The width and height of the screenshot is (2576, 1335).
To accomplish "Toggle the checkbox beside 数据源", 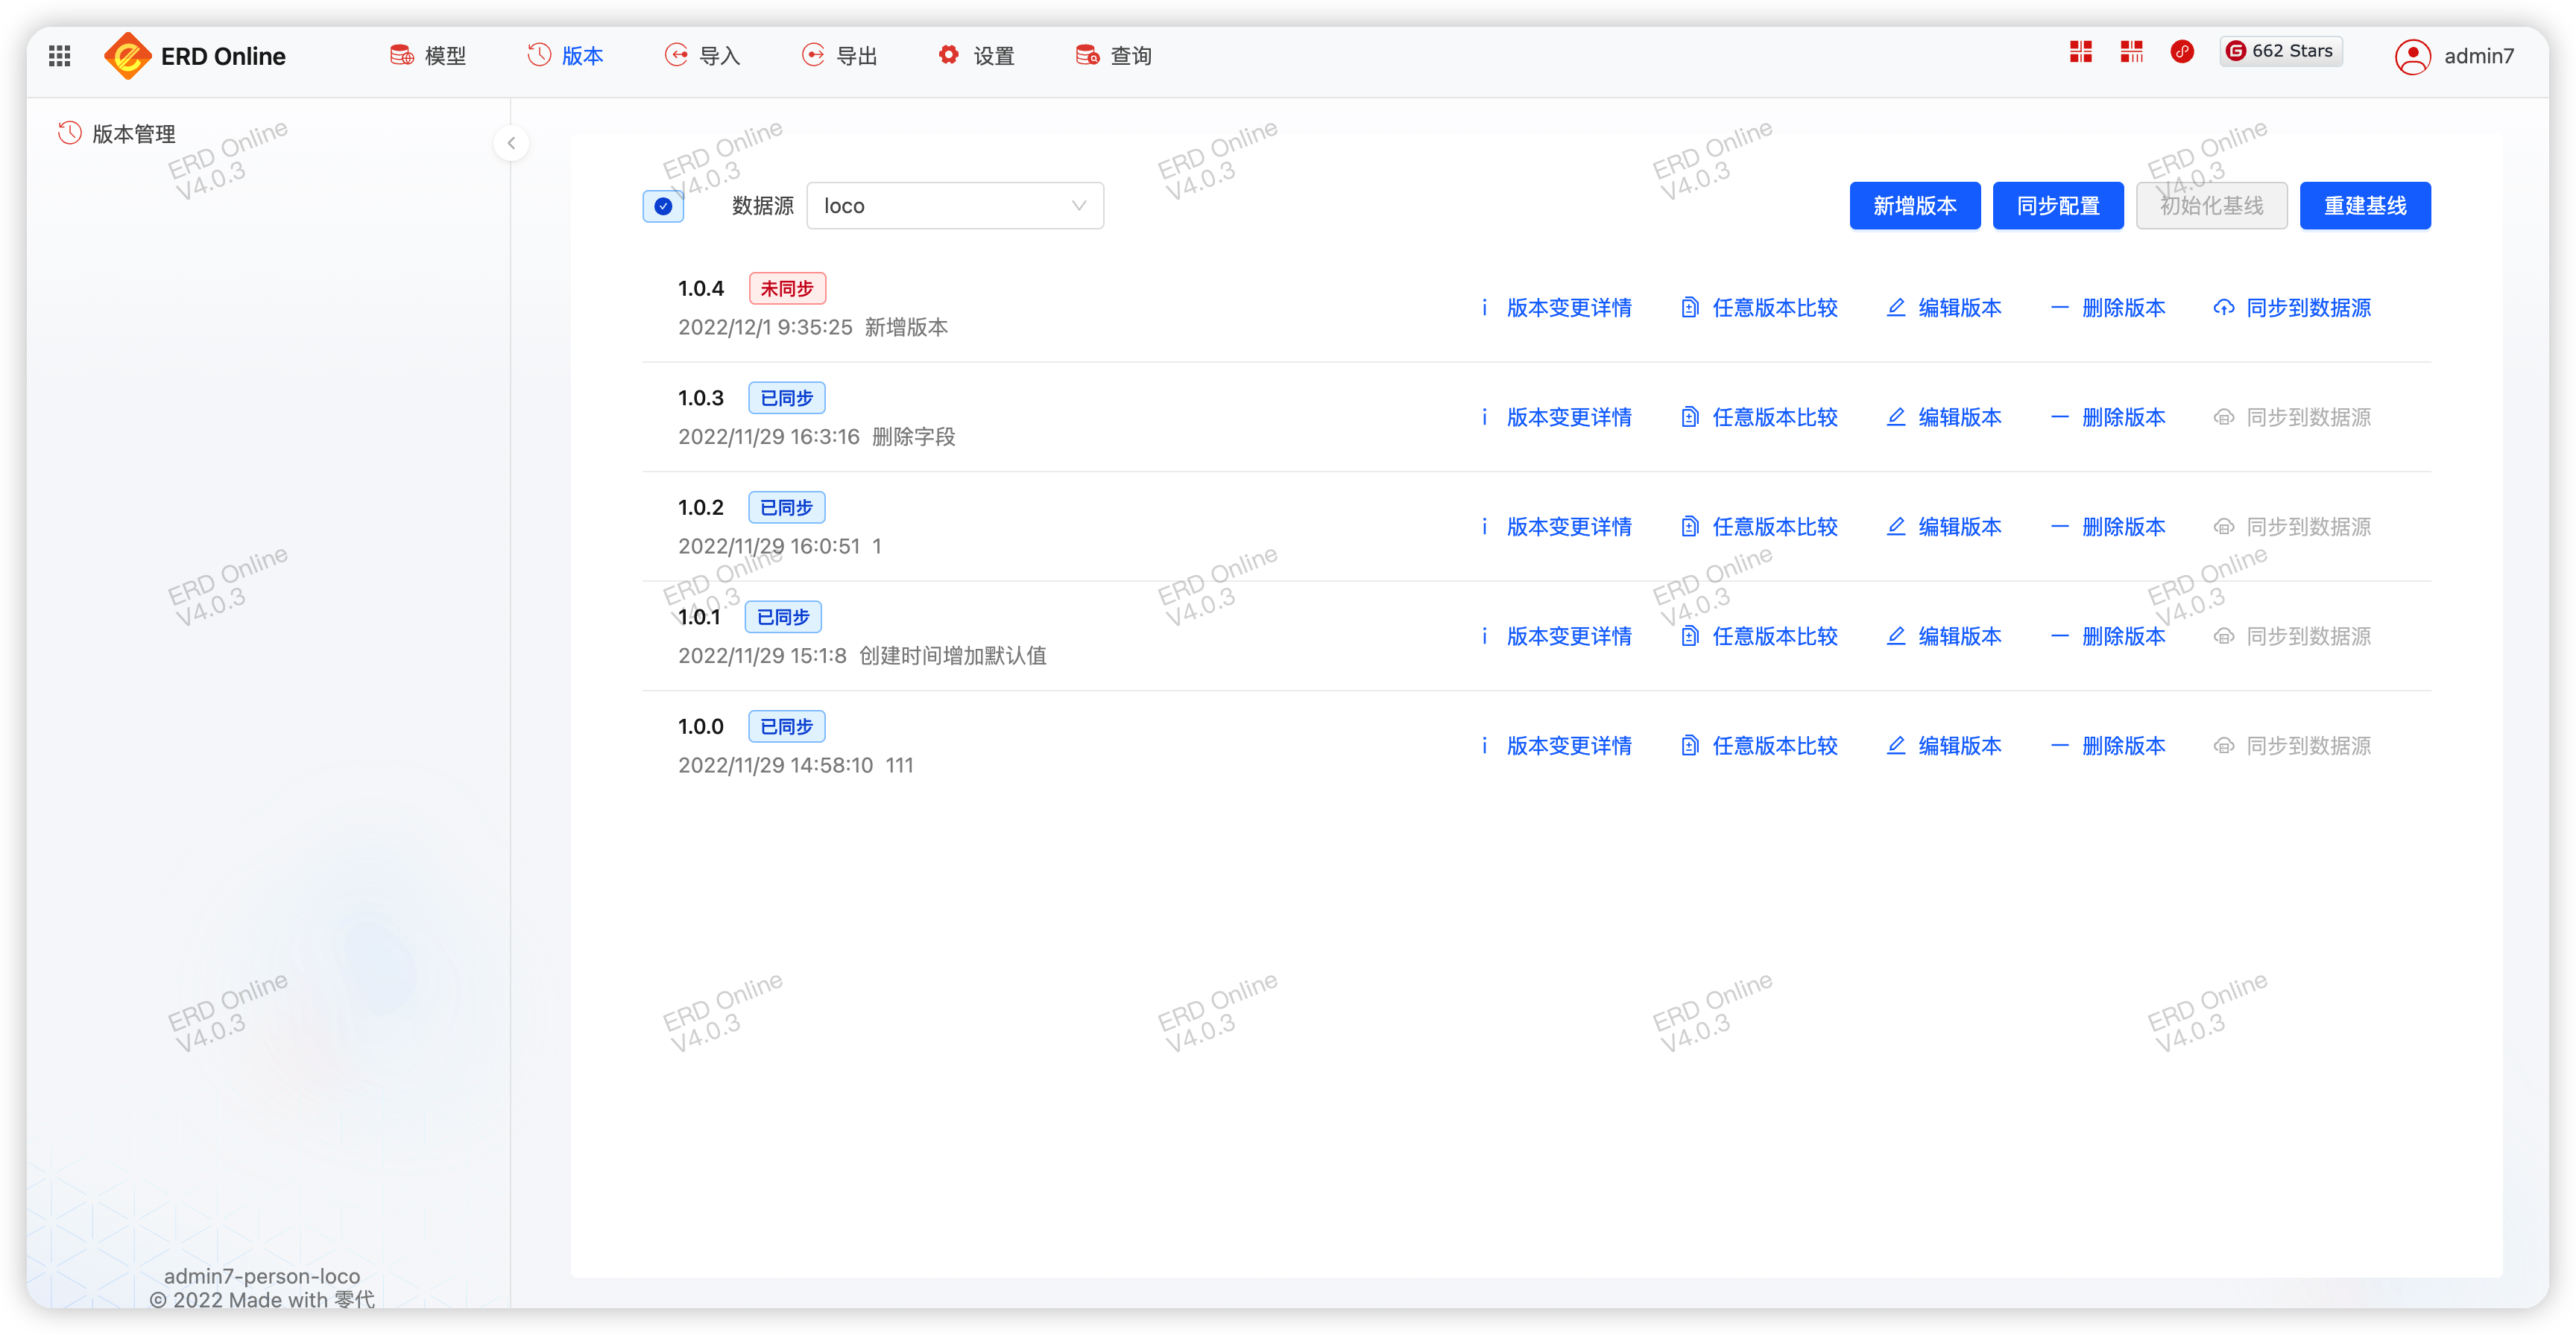I will [x=663, y=206].
